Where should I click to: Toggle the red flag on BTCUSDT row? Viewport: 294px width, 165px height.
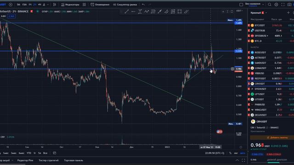[249, 25]
